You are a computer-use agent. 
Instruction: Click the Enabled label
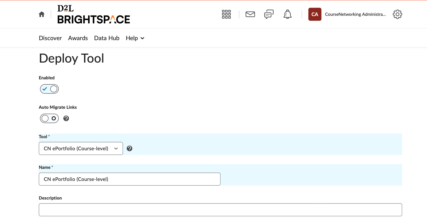pos(47,78)
